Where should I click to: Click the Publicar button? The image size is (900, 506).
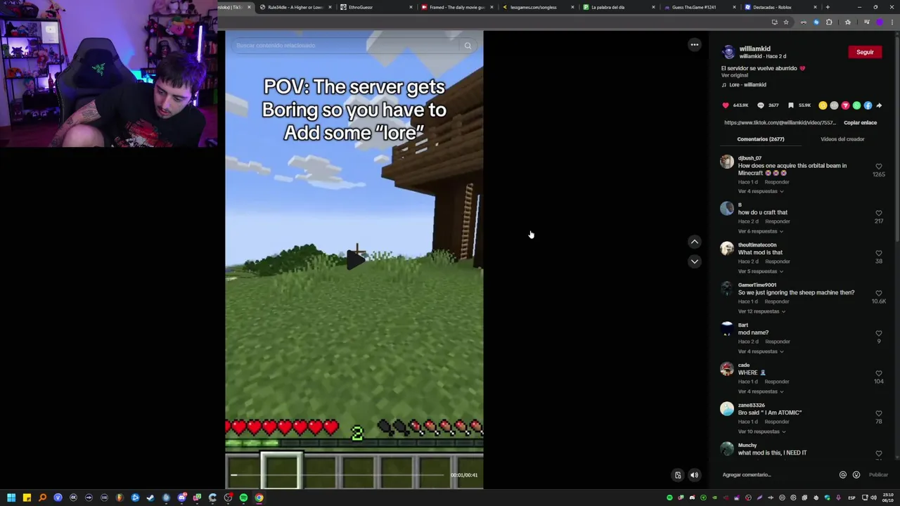coord(878,474)
